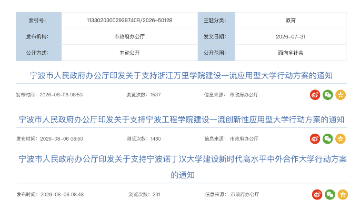
Task: Click the 市政府办公厅 value in table
Action: click(x=129, y=36)
